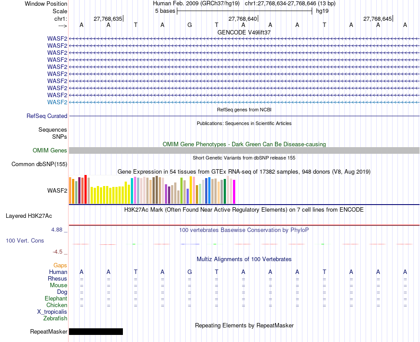Image resolution: width=420 pixels, height=342 pixels.
Task: Click 100 vertebrates Basewise Conservation by PhyloP title
Action: tap(244, 230)
